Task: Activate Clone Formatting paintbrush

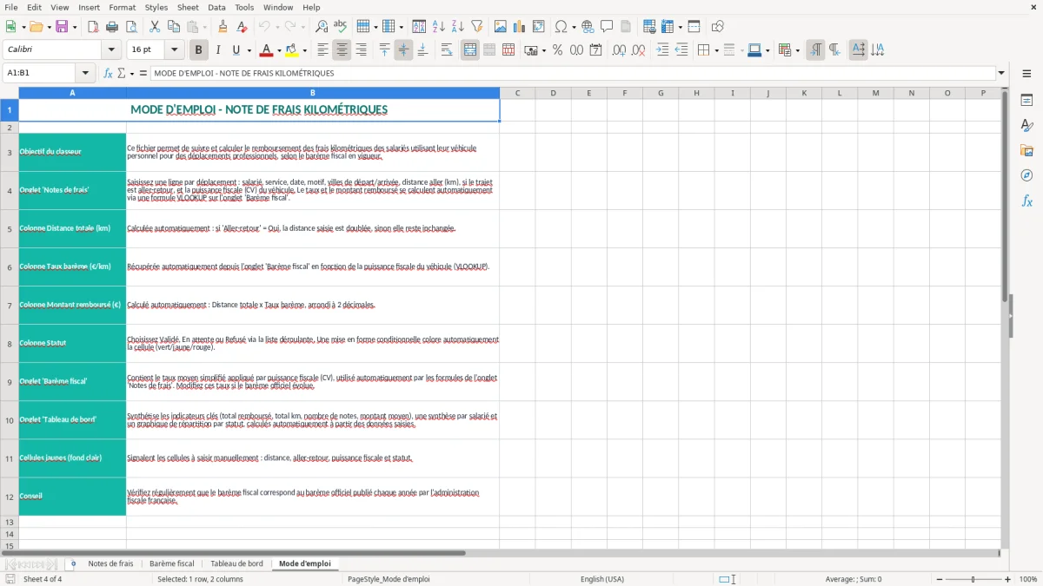Action: point(223,27)
